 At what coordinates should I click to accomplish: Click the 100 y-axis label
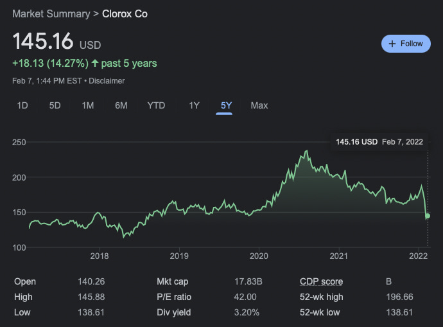(x=19, y=247)
